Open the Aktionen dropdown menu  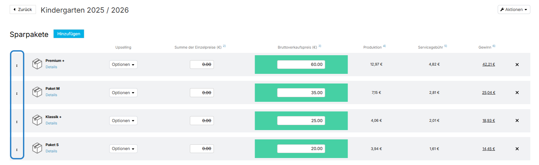click(x=514, y=10)
